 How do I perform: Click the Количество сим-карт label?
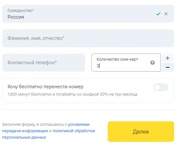(117, 59)
